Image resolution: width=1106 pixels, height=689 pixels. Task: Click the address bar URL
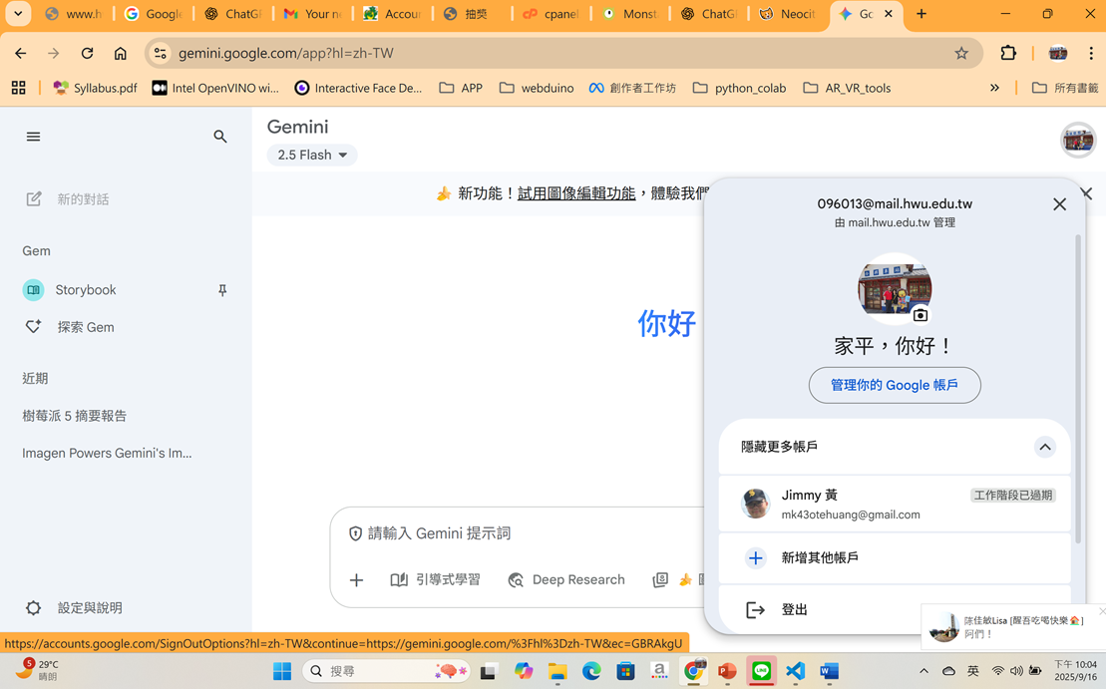(x=285, y=53)
